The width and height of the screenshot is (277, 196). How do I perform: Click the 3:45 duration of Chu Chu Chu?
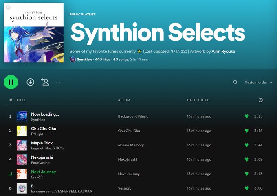tap(258, 131)
